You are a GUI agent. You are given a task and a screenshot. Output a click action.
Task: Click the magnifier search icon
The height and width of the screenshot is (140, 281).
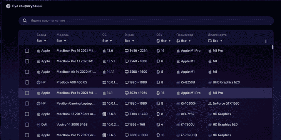25,21
